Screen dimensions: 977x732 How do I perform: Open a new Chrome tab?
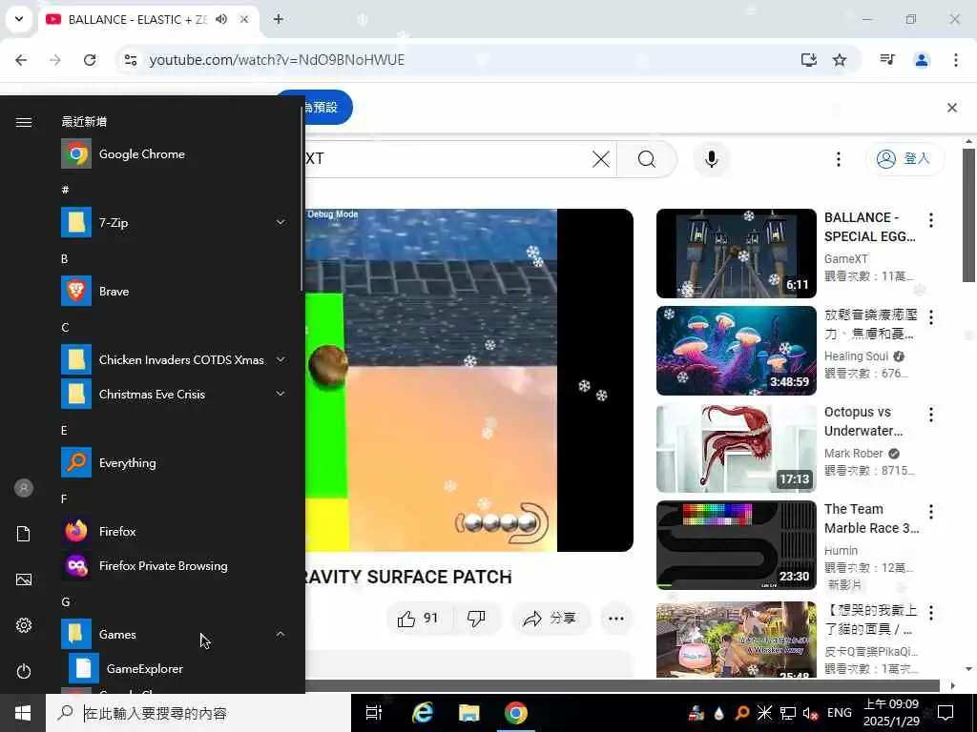click(x=279, y=19)
